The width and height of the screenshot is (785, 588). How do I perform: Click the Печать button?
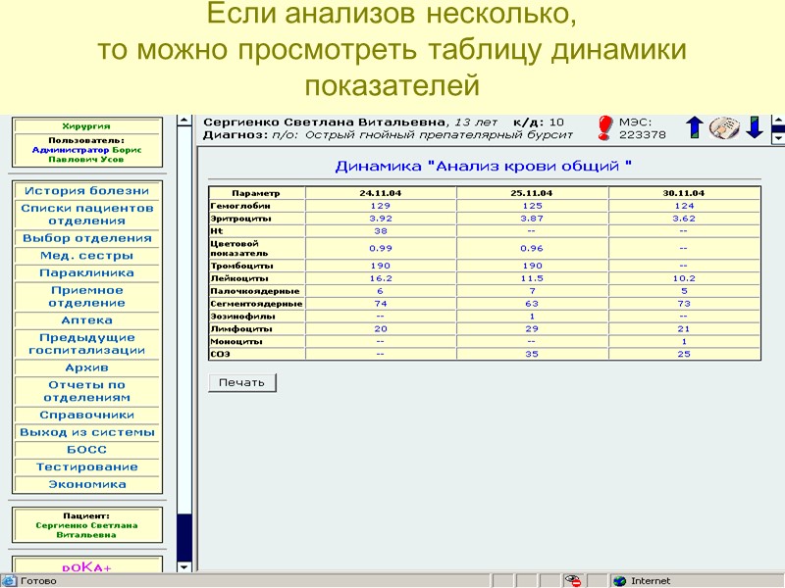[x=241, y=383]
